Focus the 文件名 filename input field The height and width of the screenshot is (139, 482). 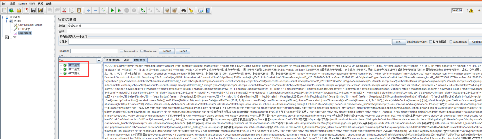click(x=230, y=42)
